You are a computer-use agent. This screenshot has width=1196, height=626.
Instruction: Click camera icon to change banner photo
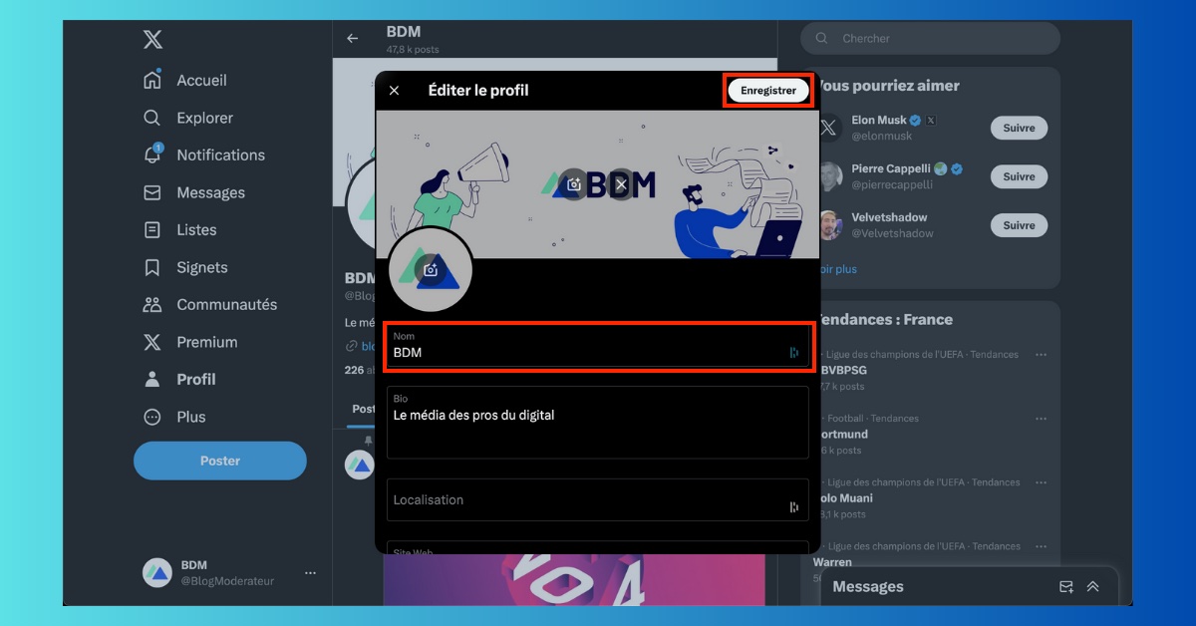point(573,184)
